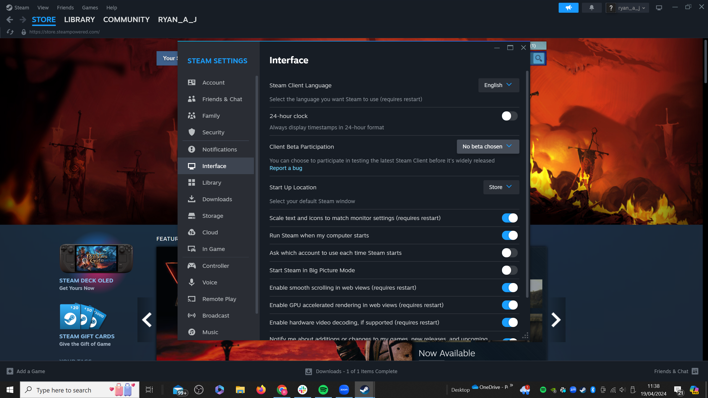Open the Start Up Location dropdown
This screenshot has width=708, height=398.
click(x=501, y=187)
